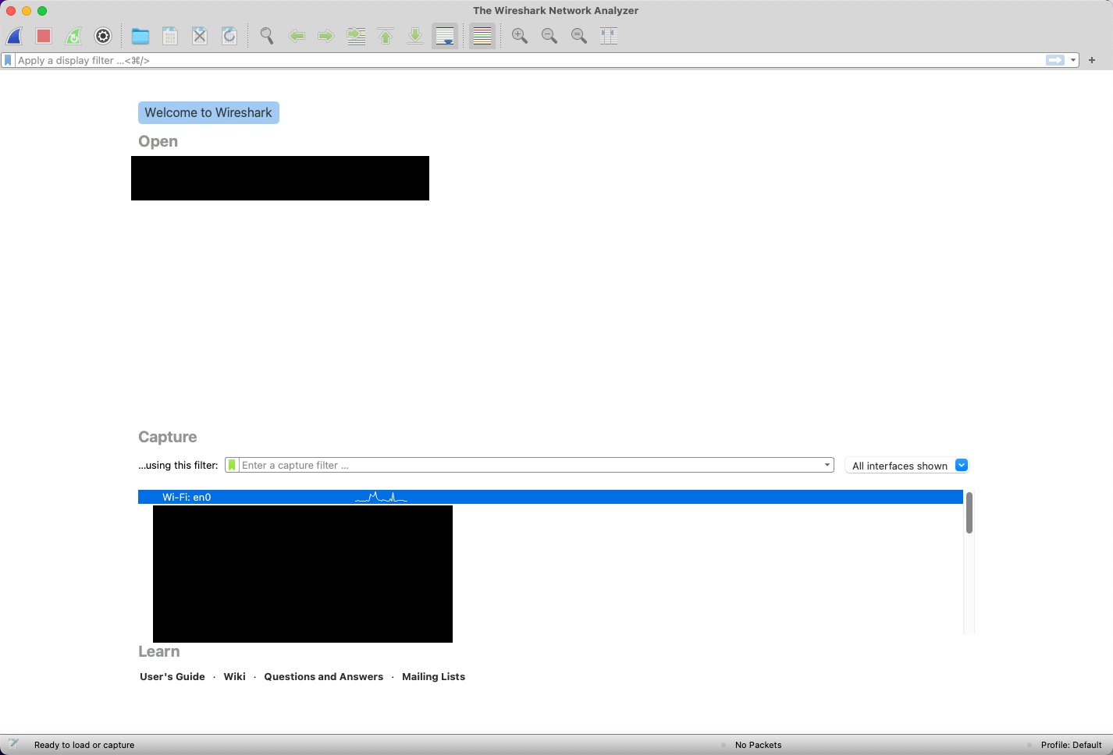Go to first packet icon
Screen dimensions: 1113x755
coord(386,36)
